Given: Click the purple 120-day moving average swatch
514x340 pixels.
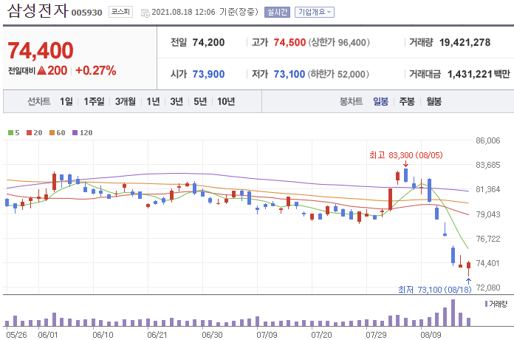Looking at the screenshot, I should (75, 132).
